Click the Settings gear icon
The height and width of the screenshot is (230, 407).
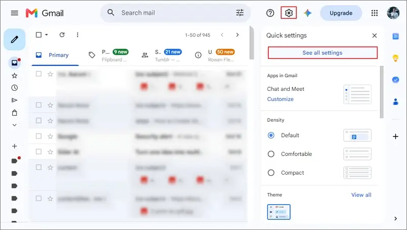pyautogui.click(x=289, y=13)
